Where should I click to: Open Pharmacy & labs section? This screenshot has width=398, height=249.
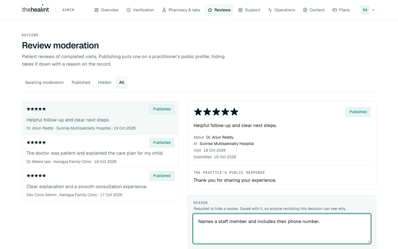point(184,10)
